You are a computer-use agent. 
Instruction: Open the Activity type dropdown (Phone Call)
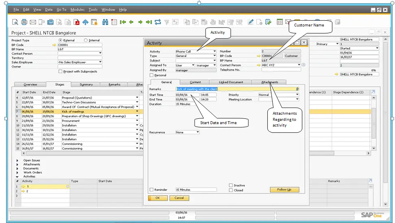coord(215,51)
